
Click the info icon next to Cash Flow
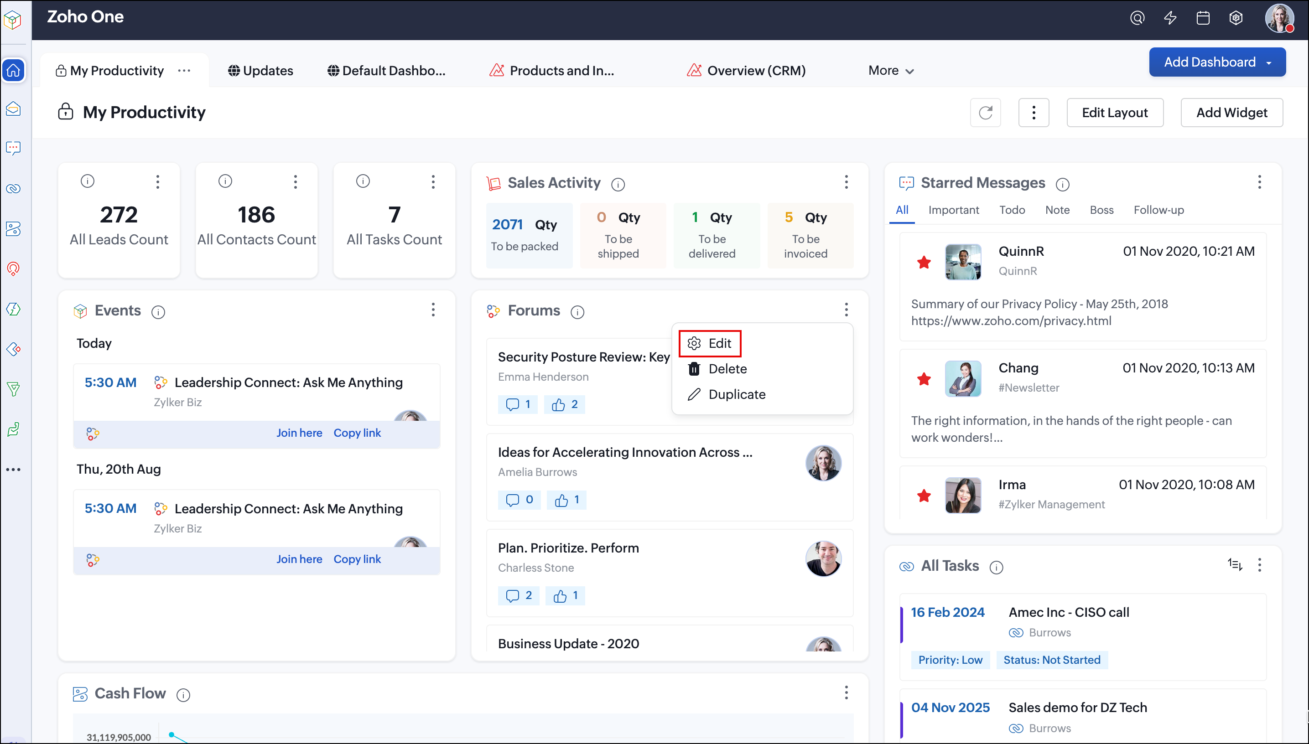[183, 694]
